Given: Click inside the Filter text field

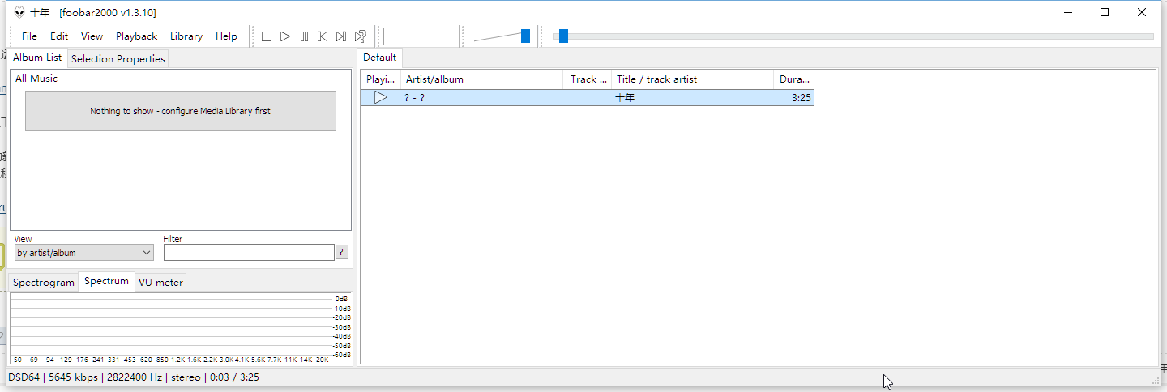Looking at the screenshot, I should coord(248,253).
